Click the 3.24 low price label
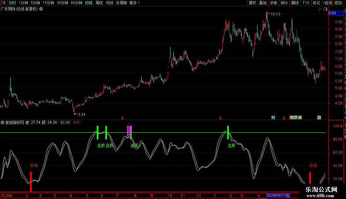 [x=82, y=115]
